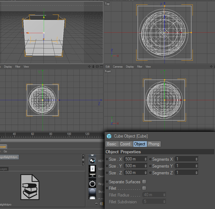
Task: Click the rotate camera icon in Right viewport
Action: (97, 66)
